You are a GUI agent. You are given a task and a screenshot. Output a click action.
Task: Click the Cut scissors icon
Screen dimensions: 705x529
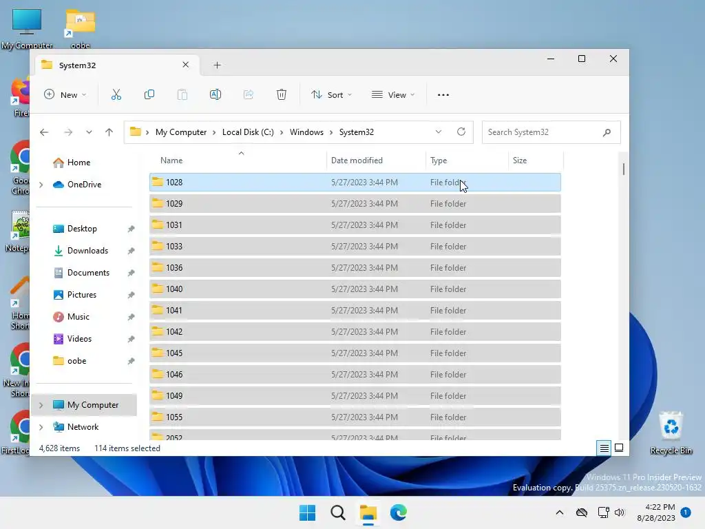pos(116,94)
